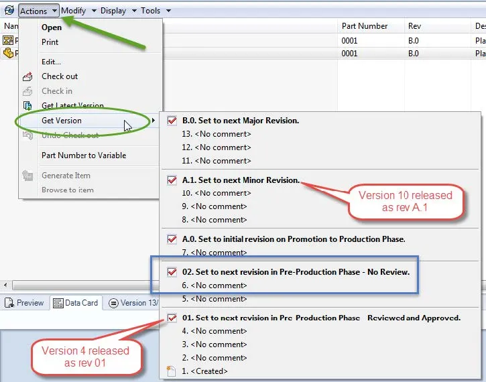Get version 13 No comment
Viewport: 486px width, 382px height.
click(217, 134)
